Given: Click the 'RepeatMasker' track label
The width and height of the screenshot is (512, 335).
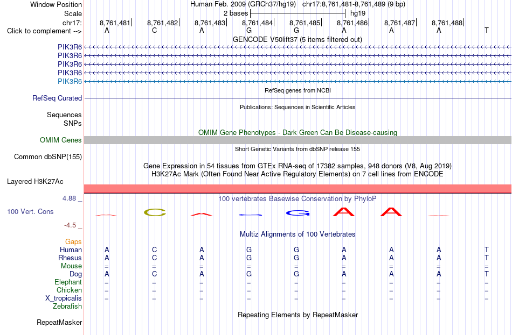Looking at the screenshot, I should tap(59, 322).
